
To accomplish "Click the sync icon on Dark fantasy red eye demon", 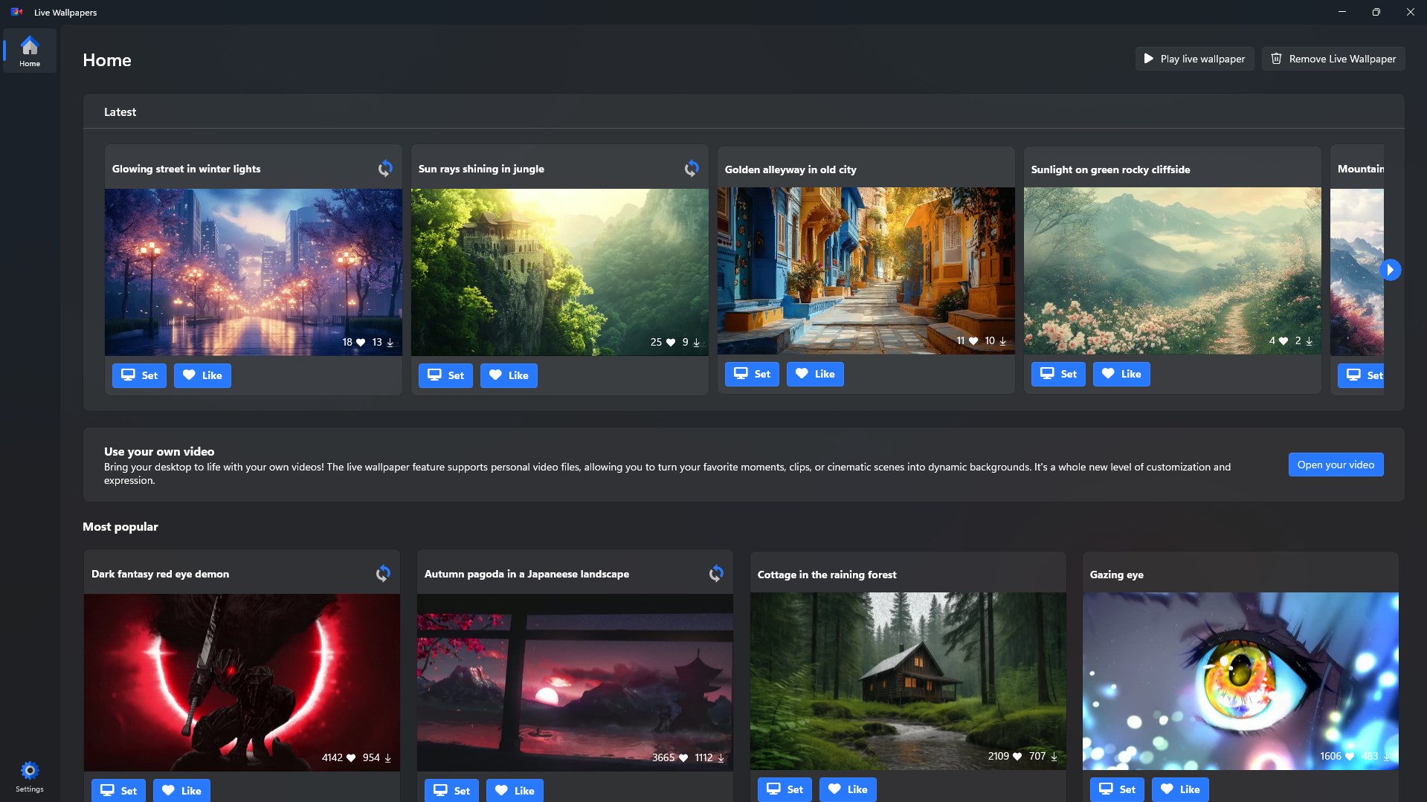I will click(x=383, y=573).
